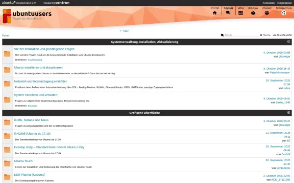
Task: Open Desktop Unity forum link
Action: click(x=49, y=147)
